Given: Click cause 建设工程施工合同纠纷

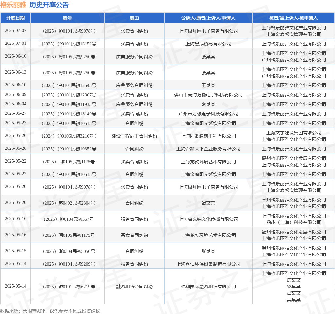Looking at the screenshot, I should [x=134, y=136].
